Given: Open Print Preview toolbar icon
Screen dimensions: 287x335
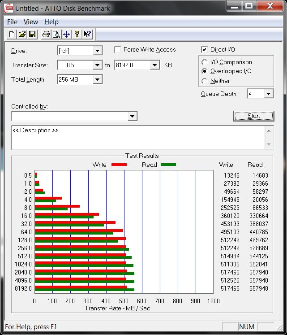Looking at the screenshot, I should (56, 34).
